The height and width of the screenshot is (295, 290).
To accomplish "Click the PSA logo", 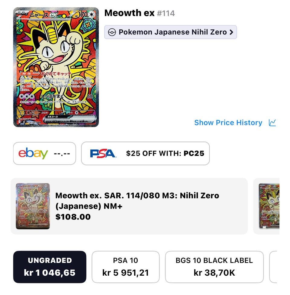I will (x=103, y=154).
